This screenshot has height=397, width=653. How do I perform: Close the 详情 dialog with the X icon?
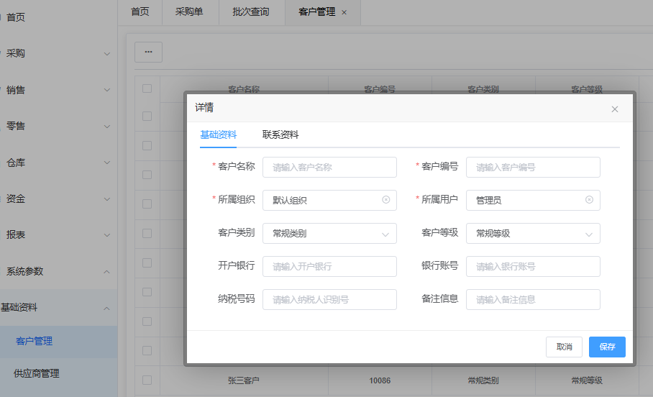point(615,109)
